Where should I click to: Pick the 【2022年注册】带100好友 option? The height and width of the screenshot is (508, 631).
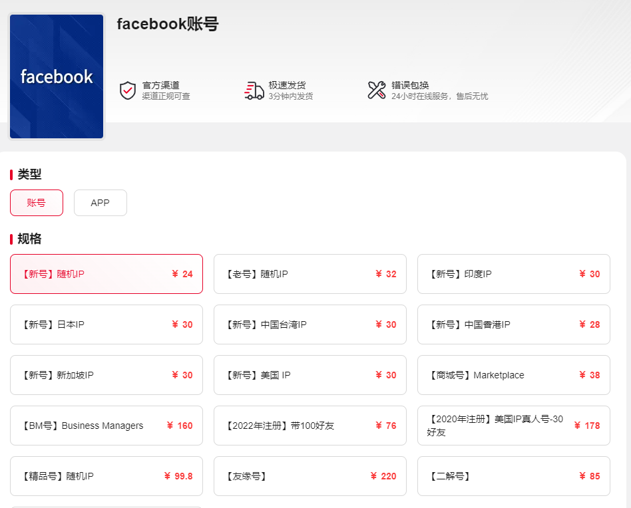(310, 426)
